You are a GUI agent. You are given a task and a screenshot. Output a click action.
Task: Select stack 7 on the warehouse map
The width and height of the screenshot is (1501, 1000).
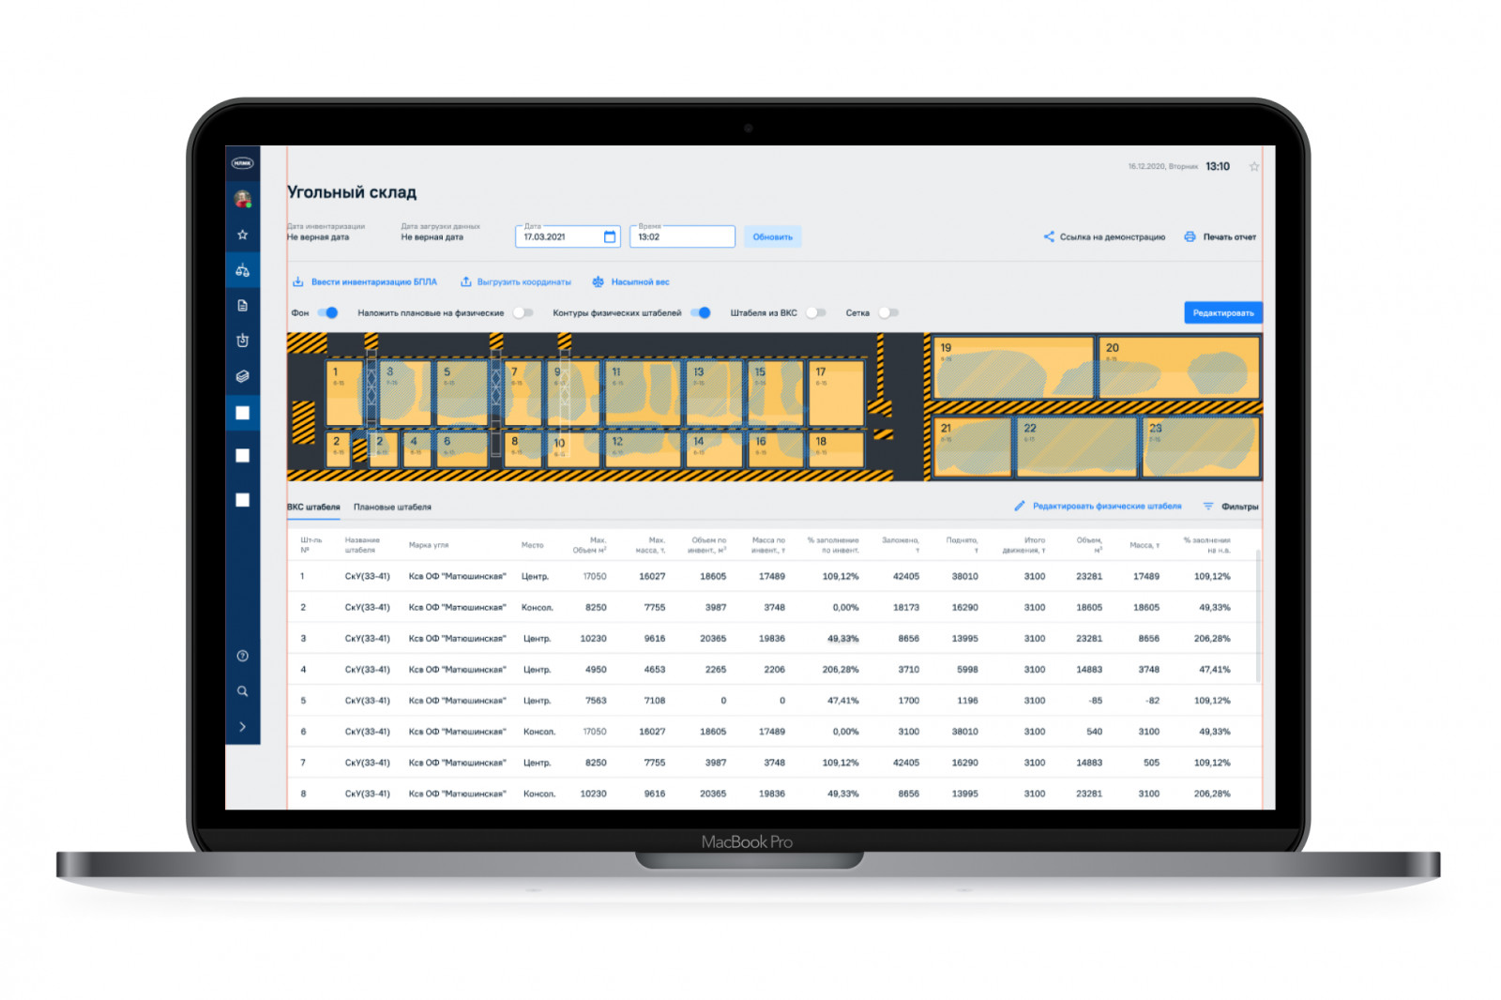[523, 392]
